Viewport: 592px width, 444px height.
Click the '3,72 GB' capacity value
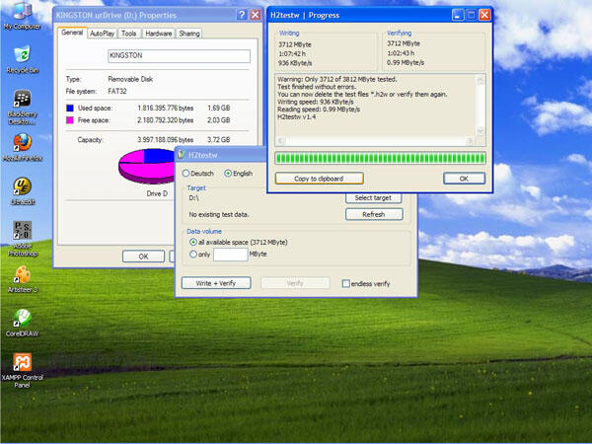(219, 140)
